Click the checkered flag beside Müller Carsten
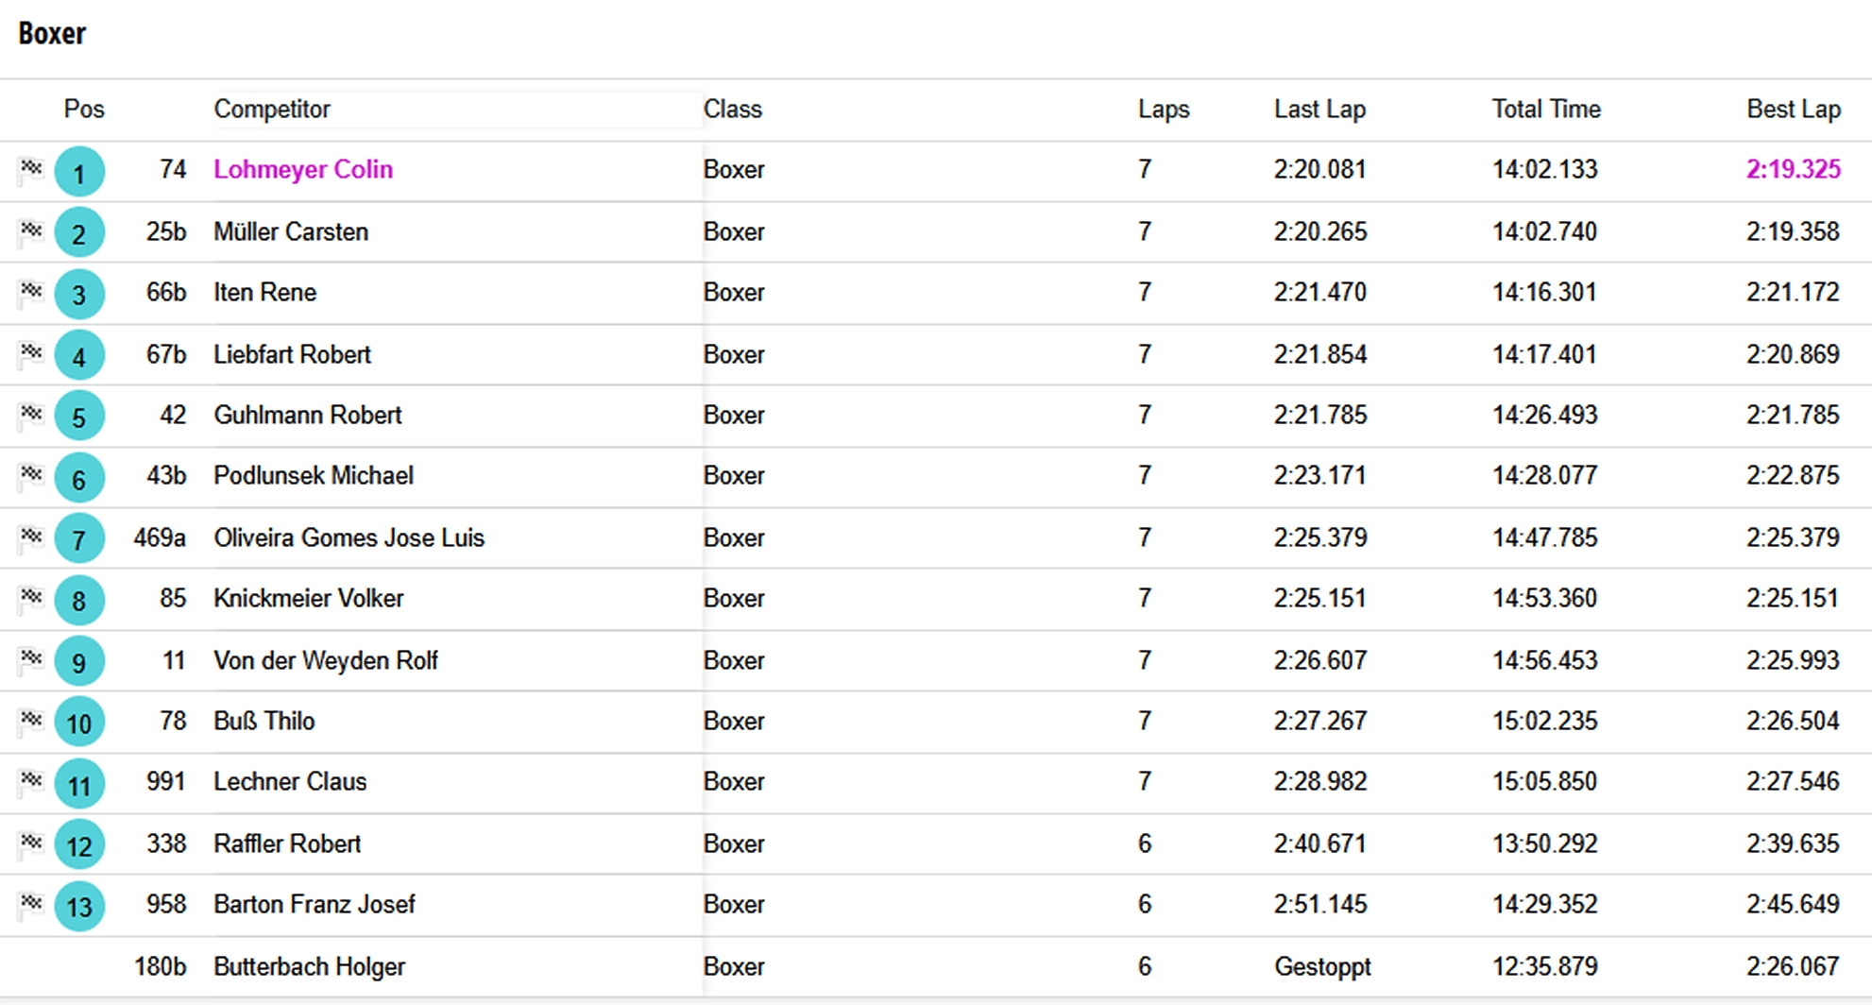 click(x=31, y=231)
